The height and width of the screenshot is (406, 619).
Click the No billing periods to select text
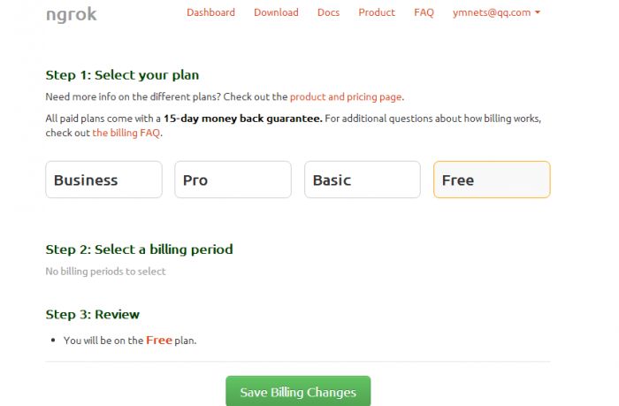(105, 272)
